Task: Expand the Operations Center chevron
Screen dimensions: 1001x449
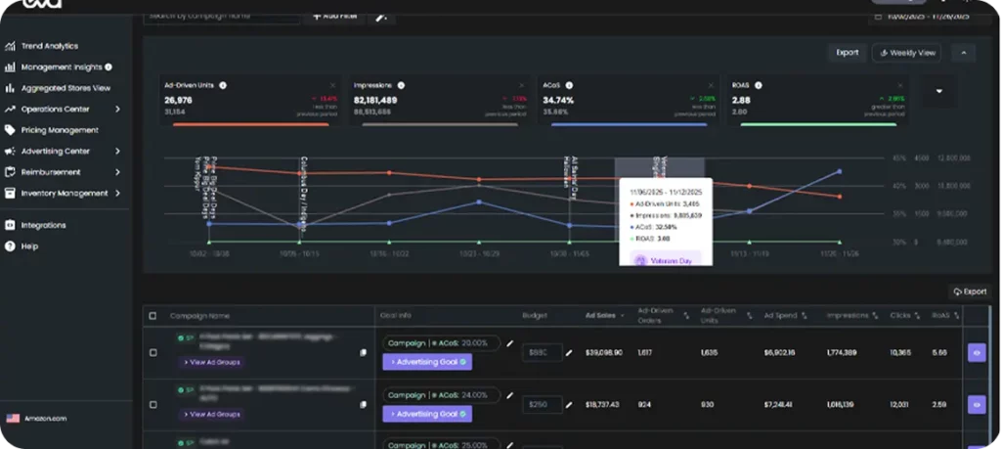Action: click(117, 110)
